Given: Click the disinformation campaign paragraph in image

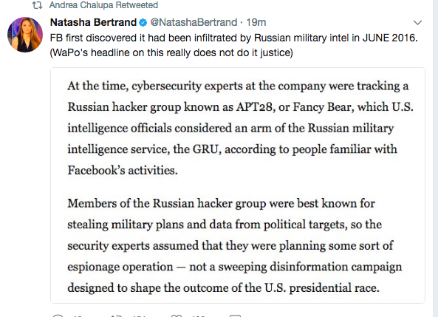Looking at the screenshot, I should point(235,245).
